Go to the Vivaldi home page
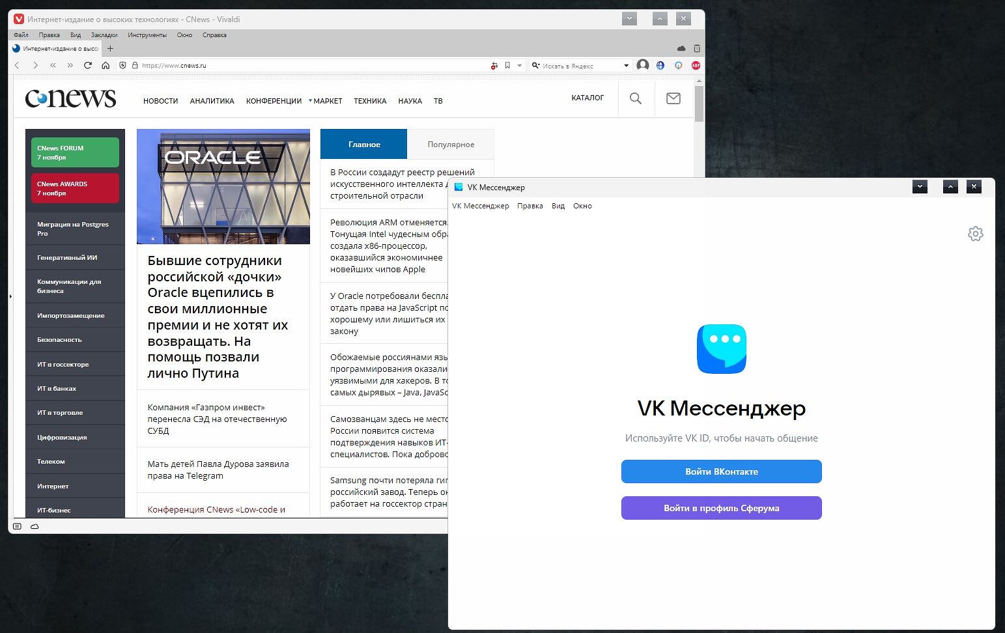 point(106,65)
